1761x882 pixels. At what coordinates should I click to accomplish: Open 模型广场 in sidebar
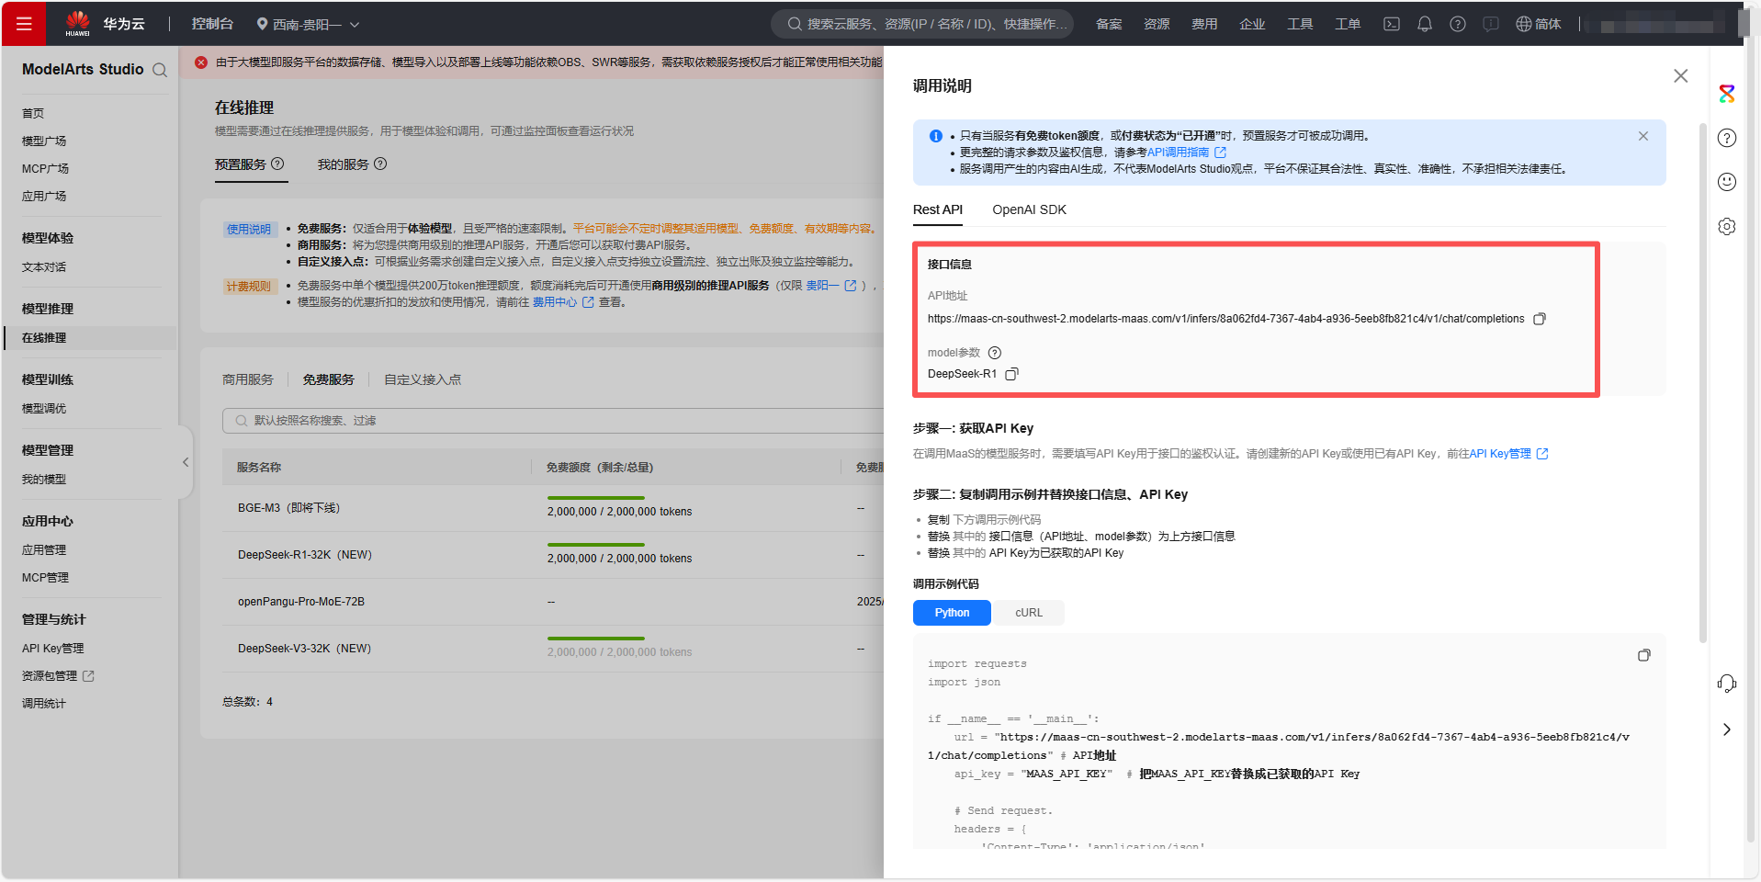click(44, 141)
